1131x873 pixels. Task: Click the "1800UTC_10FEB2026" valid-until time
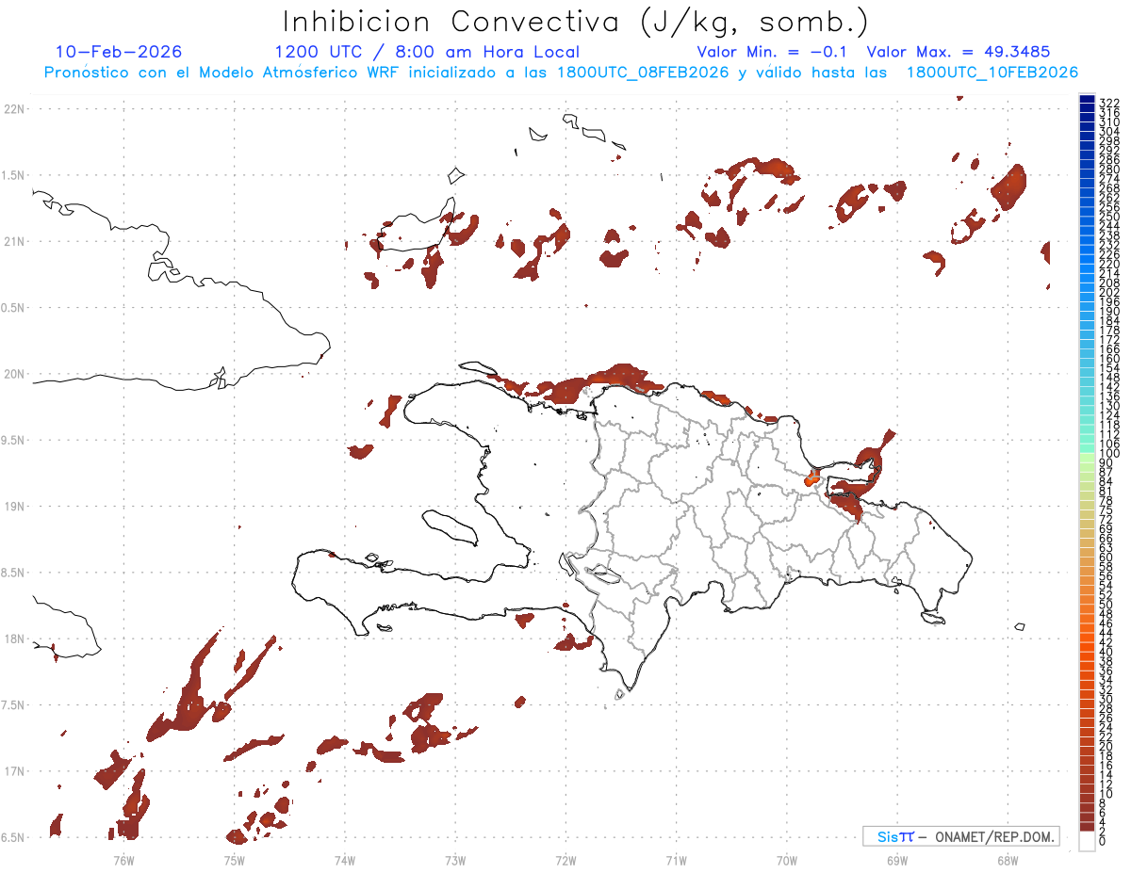(x=992, y=73)
